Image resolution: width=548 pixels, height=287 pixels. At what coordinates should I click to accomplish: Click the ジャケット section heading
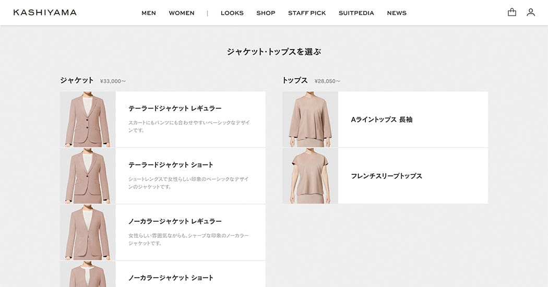77,80
